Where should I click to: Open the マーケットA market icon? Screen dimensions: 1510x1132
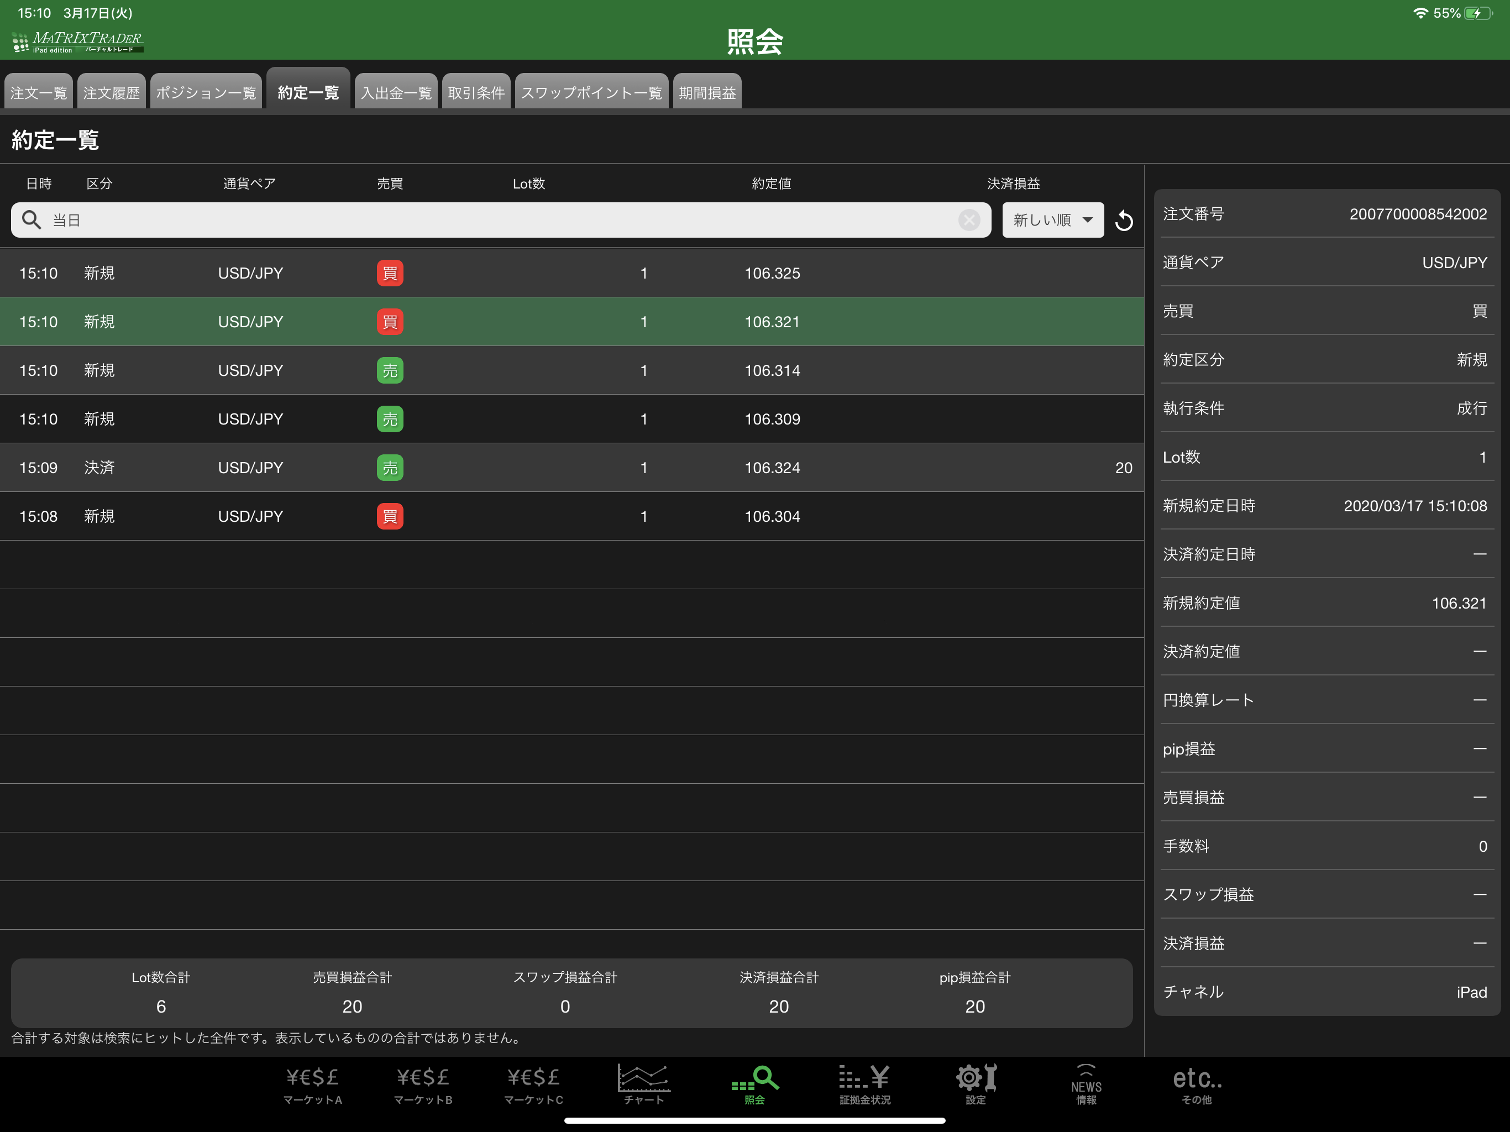pos(313,1086)
